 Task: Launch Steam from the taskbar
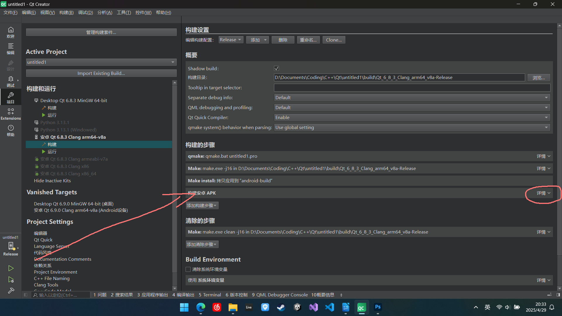[281, 307]
